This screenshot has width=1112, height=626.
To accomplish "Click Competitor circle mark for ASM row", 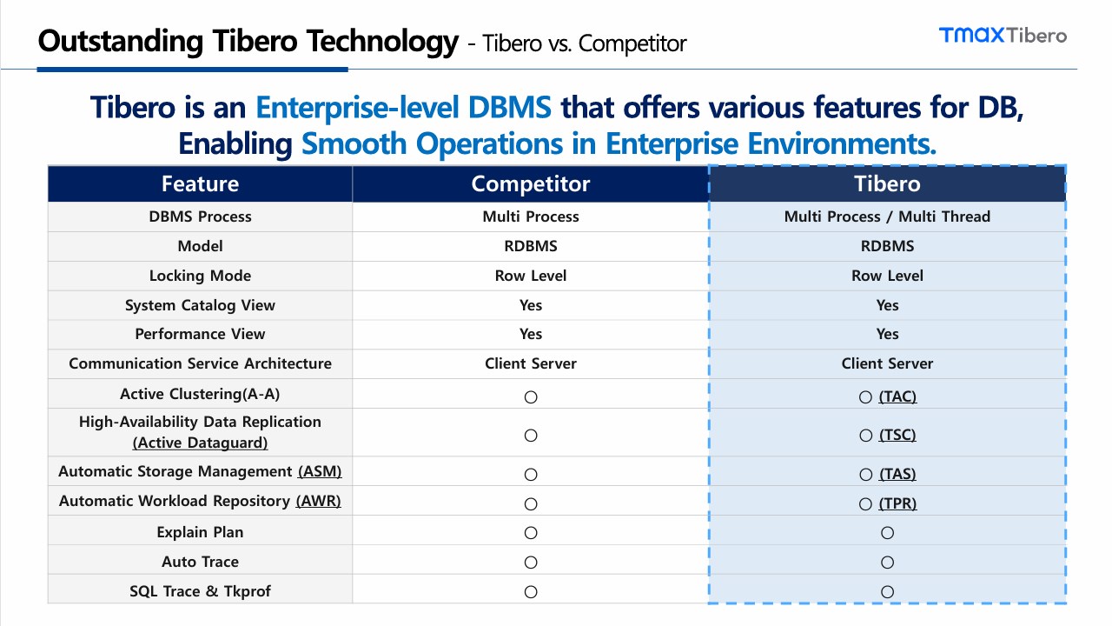I will pyautogui.click(x=531, y=474).
